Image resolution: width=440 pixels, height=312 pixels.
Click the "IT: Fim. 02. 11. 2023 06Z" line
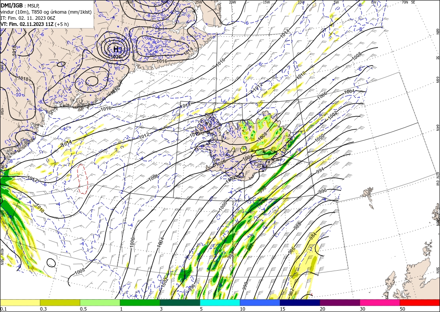click(x=28, y=18)
